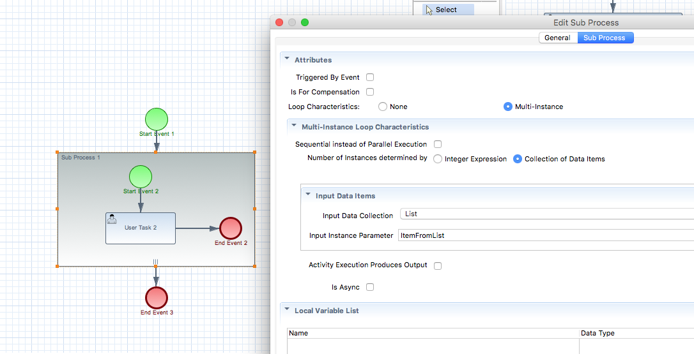Enable Triggered By Event checkbox
This screenshot has width=694, height=354.
click(x=370, y=77)
